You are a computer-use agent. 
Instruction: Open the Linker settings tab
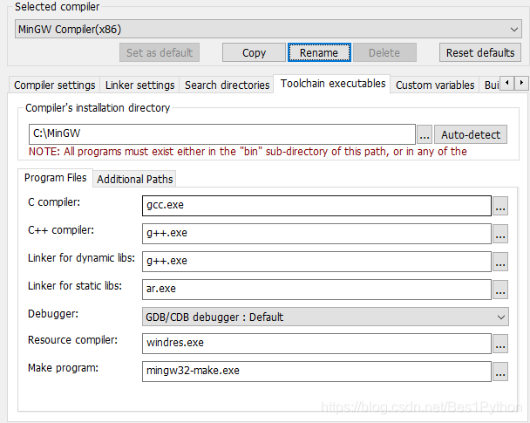coord(139,85)
